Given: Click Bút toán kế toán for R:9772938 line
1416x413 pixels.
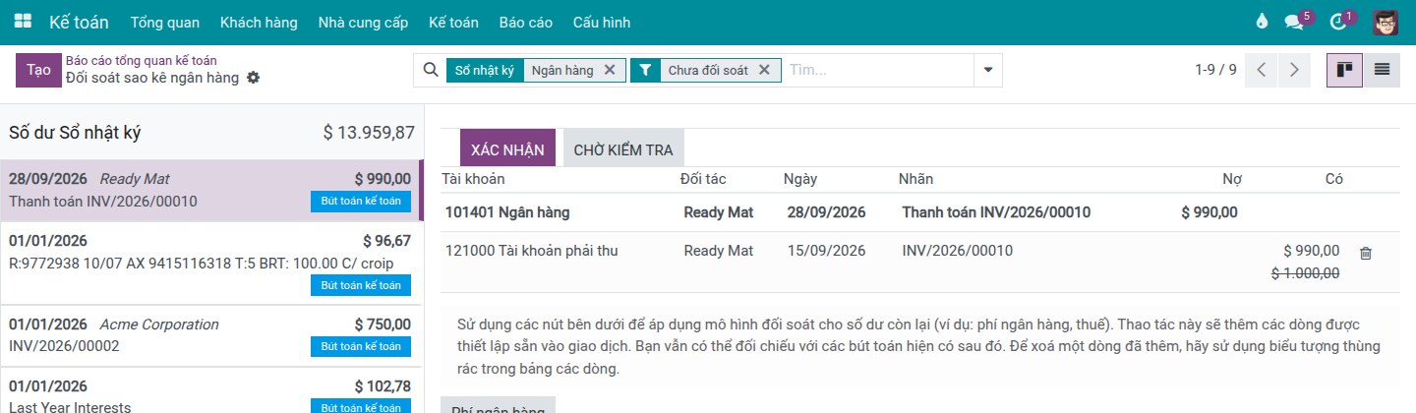Looking at the screenshot, I should click(361, 285).
